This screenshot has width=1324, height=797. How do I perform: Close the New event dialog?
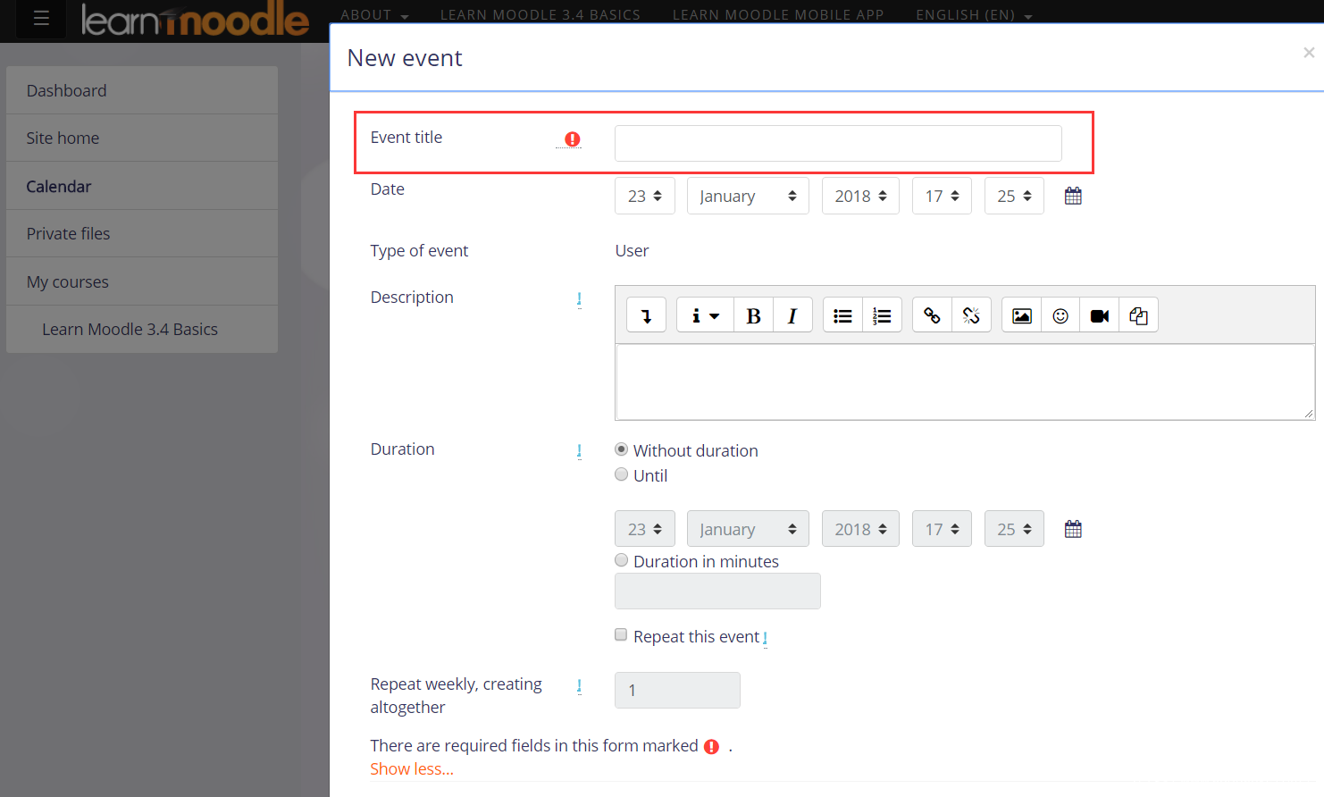tap(1309, 53)
